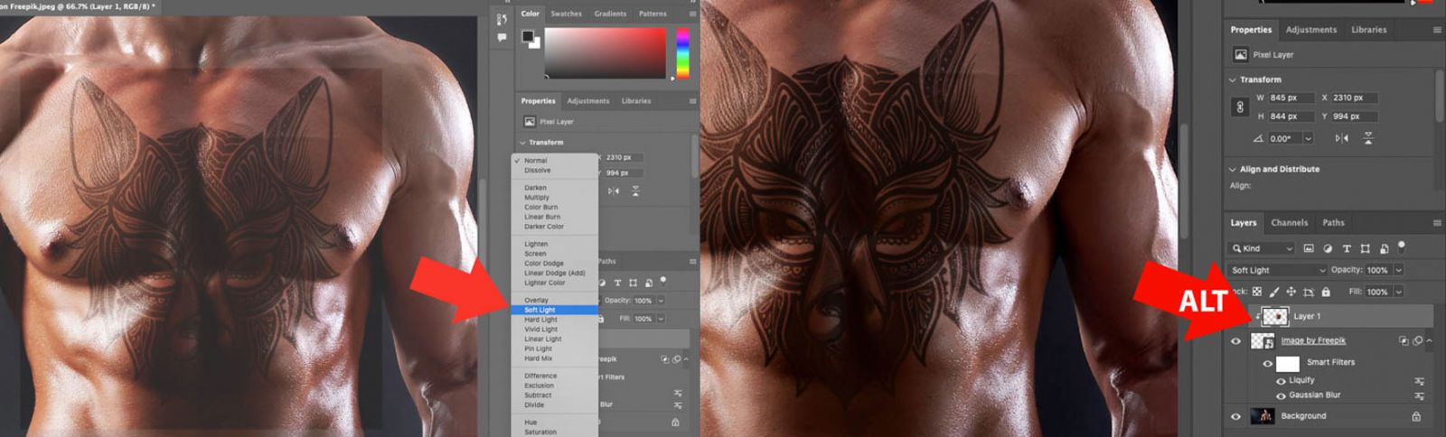Open Opacity dropdown arrow in right Layers panel

[x=1398, y=270]
